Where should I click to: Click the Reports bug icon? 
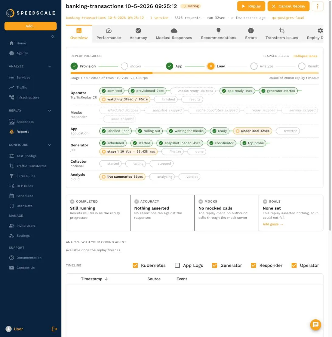coord(12,132)
